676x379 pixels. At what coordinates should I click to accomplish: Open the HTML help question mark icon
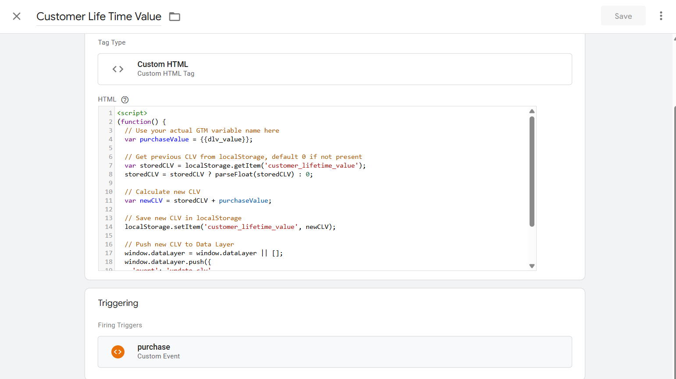pyautogui.click(x=125, y=100)
